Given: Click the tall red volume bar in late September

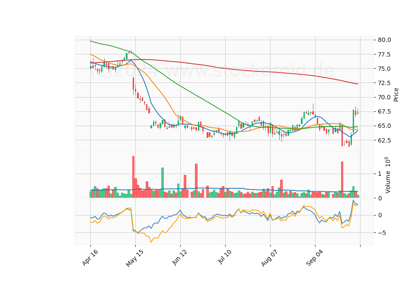Looking at the screenshot, I should (342, 180).
